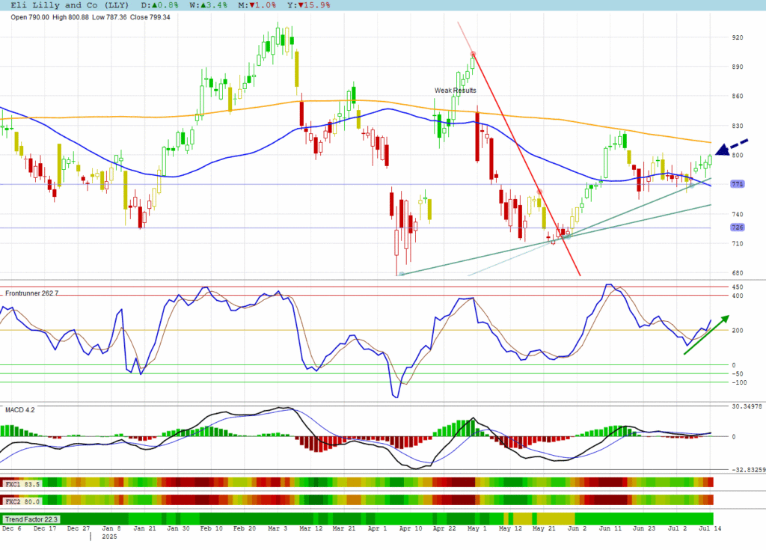Click the 400 Frontrunner axis label
Image resolution: width=766 pixels, height=550 pixels.
pyautogui.click(x=737, y=296)
